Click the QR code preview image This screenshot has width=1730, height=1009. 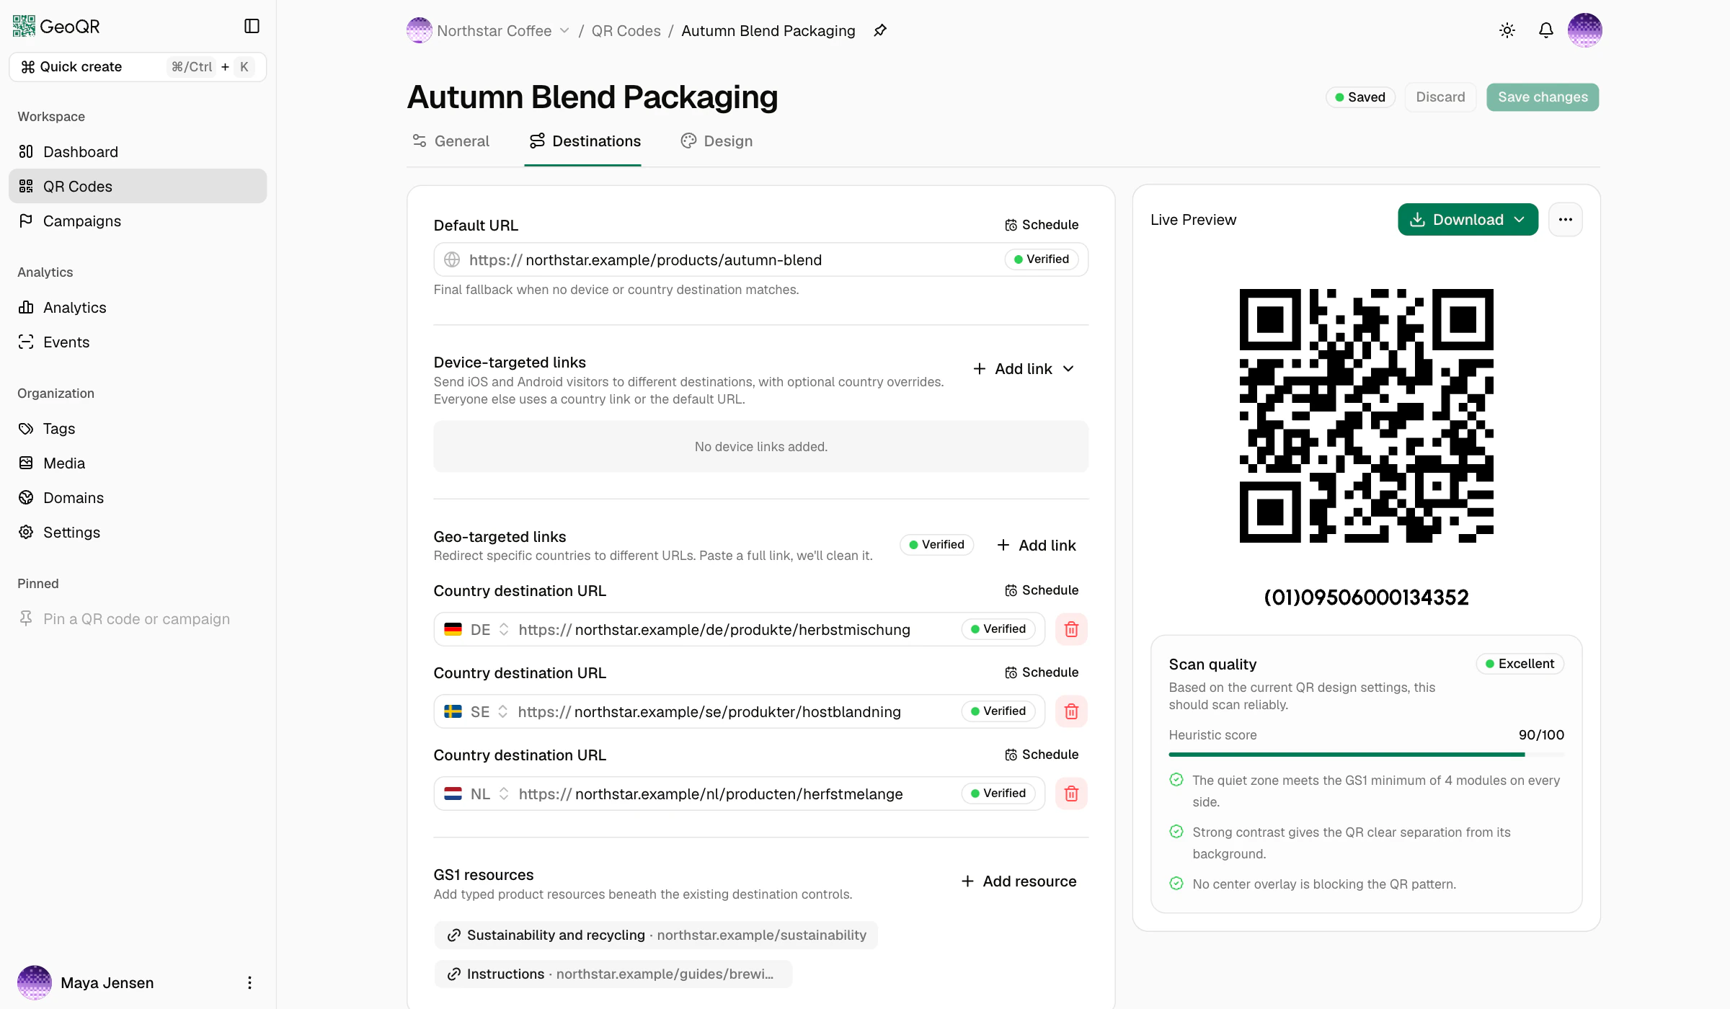click(1366, 416)
